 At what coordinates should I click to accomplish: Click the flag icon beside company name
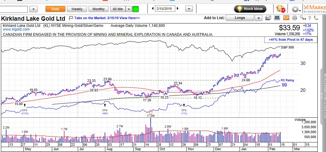point(71,18)
